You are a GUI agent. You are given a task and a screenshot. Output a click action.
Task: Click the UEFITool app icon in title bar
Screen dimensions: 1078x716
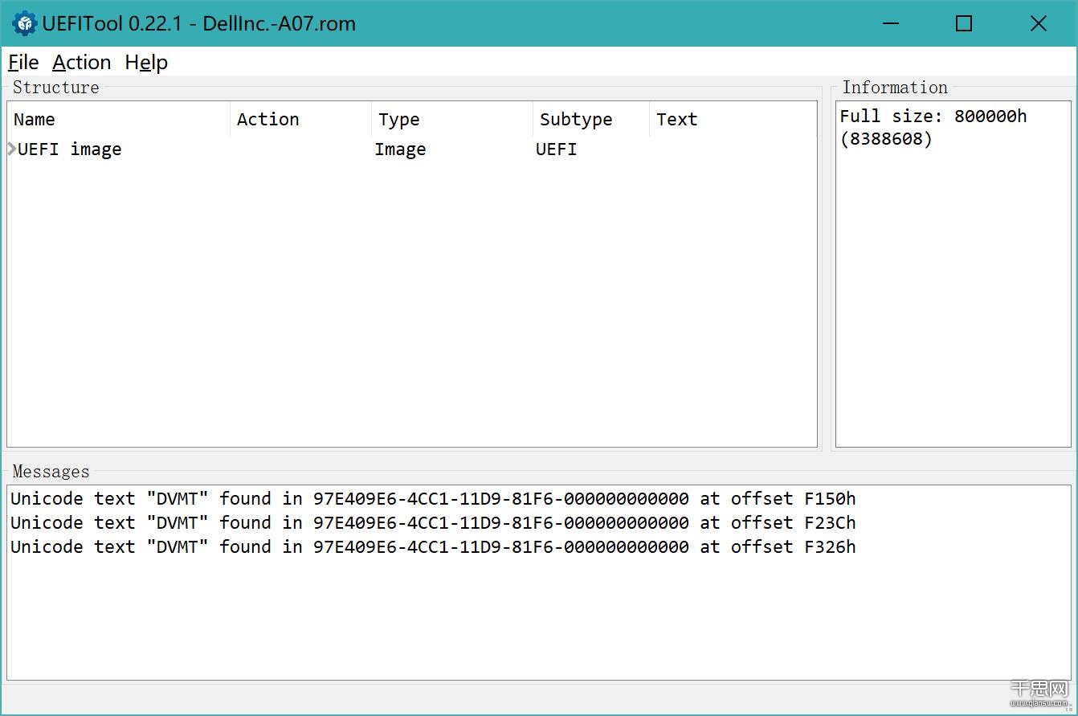tap(24, 23)
